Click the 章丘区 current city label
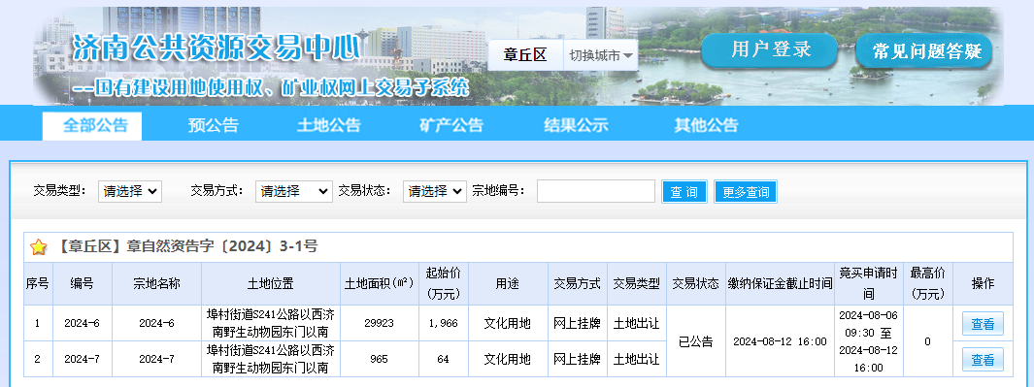This screenshot has width=1034, height=387. coord(525,56)
